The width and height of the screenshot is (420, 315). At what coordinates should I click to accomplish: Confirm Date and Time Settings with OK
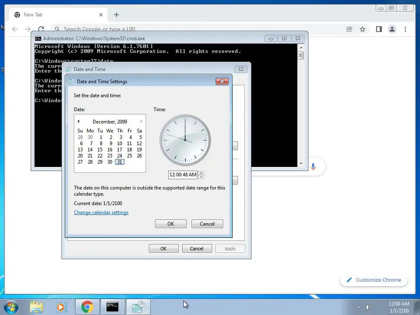pos(171,224)
